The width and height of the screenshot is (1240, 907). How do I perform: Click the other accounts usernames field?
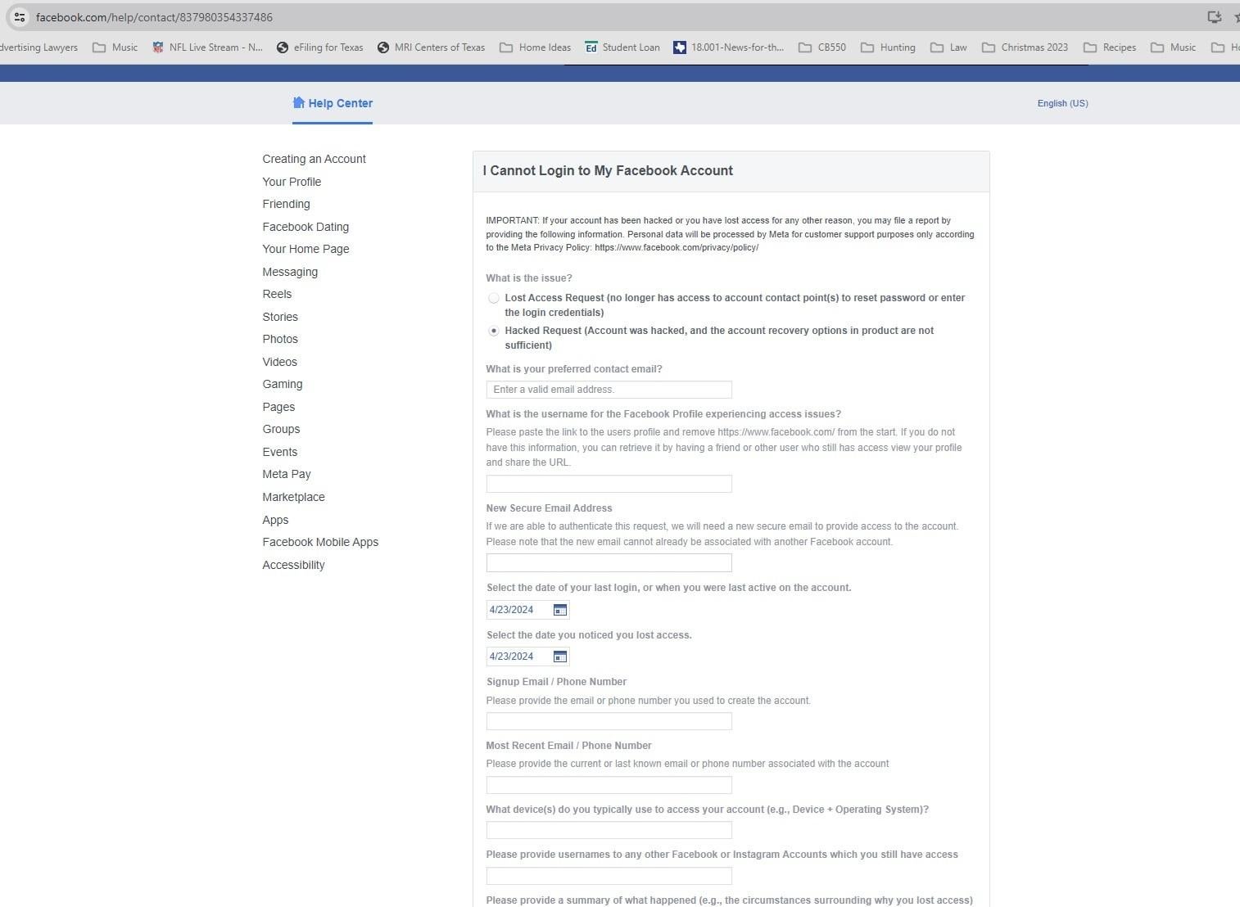click(x=609, y=876)
